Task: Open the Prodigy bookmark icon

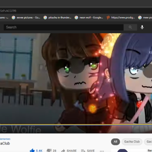Action: tap(108, 17)
